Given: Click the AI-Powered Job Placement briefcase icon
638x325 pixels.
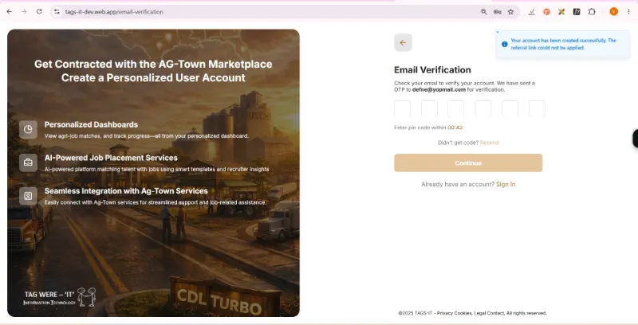Looking at the screenshot, I should [x=28, y=162].
